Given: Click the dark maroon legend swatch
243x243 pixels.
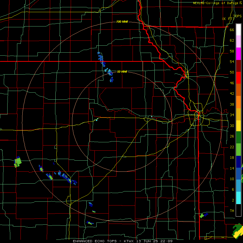Looking at the screenshot, I should (238, 66).
